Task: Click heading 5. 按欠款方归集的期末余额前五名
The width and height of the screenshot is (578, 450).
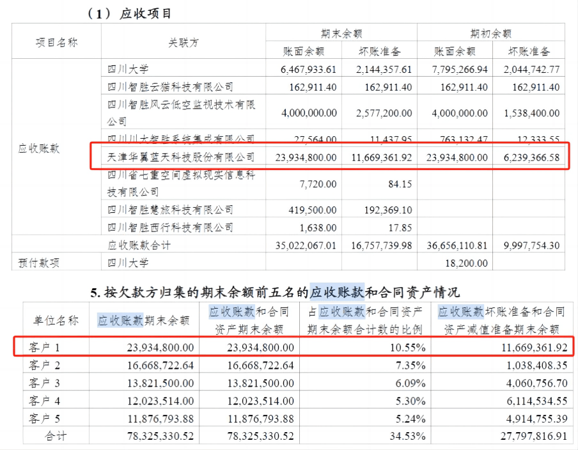Action: (x=275, y=292)
